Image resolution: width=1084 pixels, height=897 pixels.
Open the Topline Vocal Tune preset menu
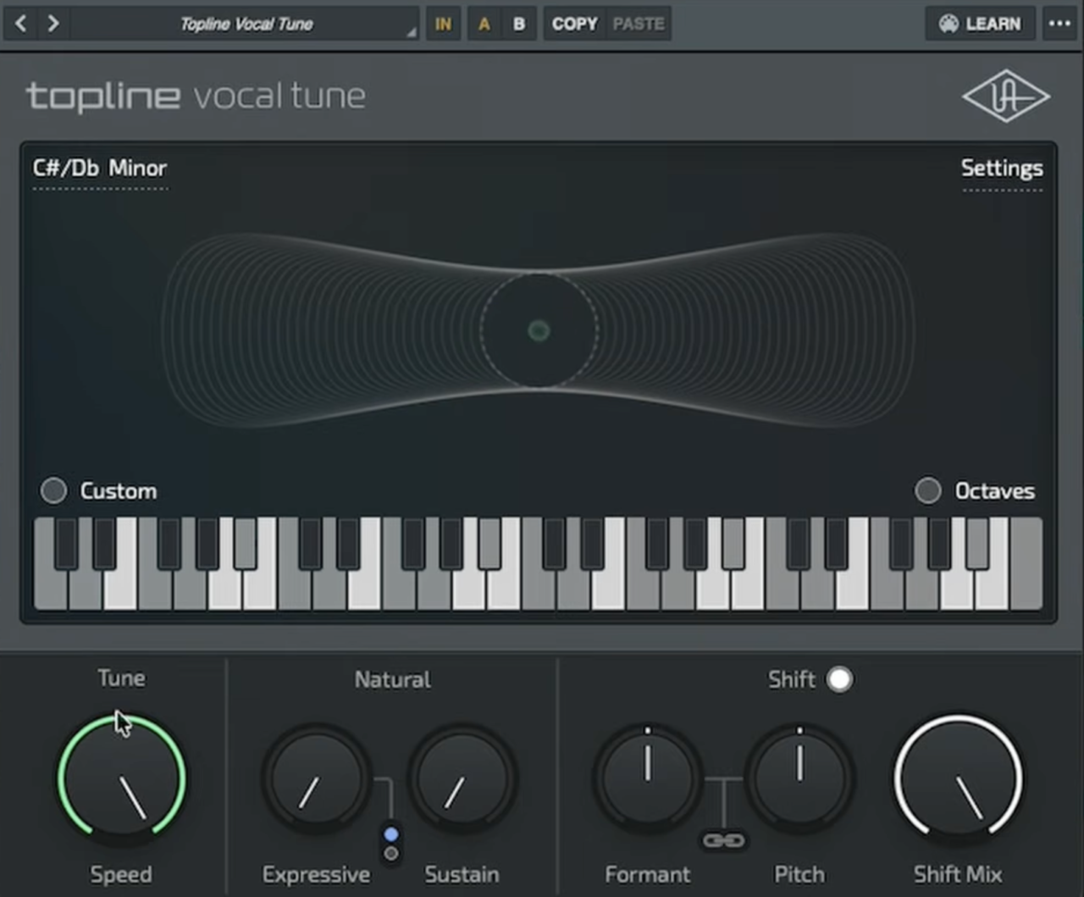246,24
